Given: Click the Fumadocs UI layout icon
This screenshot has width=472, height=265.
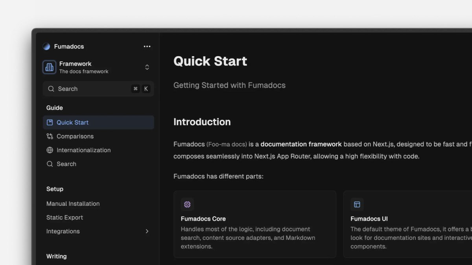Looking at the screenshot, I should (357, 205).
